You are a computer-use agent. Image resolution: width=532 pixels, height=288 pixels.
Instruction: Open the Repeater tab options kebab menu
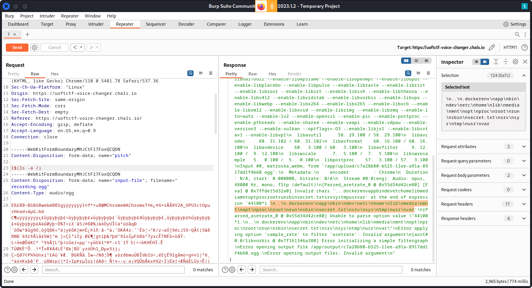pyautogui.click(x=526, y=34)
